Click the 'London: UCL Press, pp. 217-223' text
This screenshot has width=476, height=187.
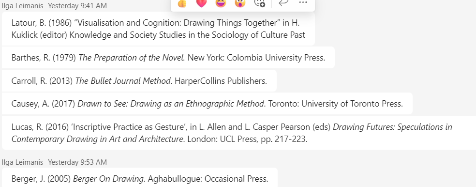(x=247, y=139)
